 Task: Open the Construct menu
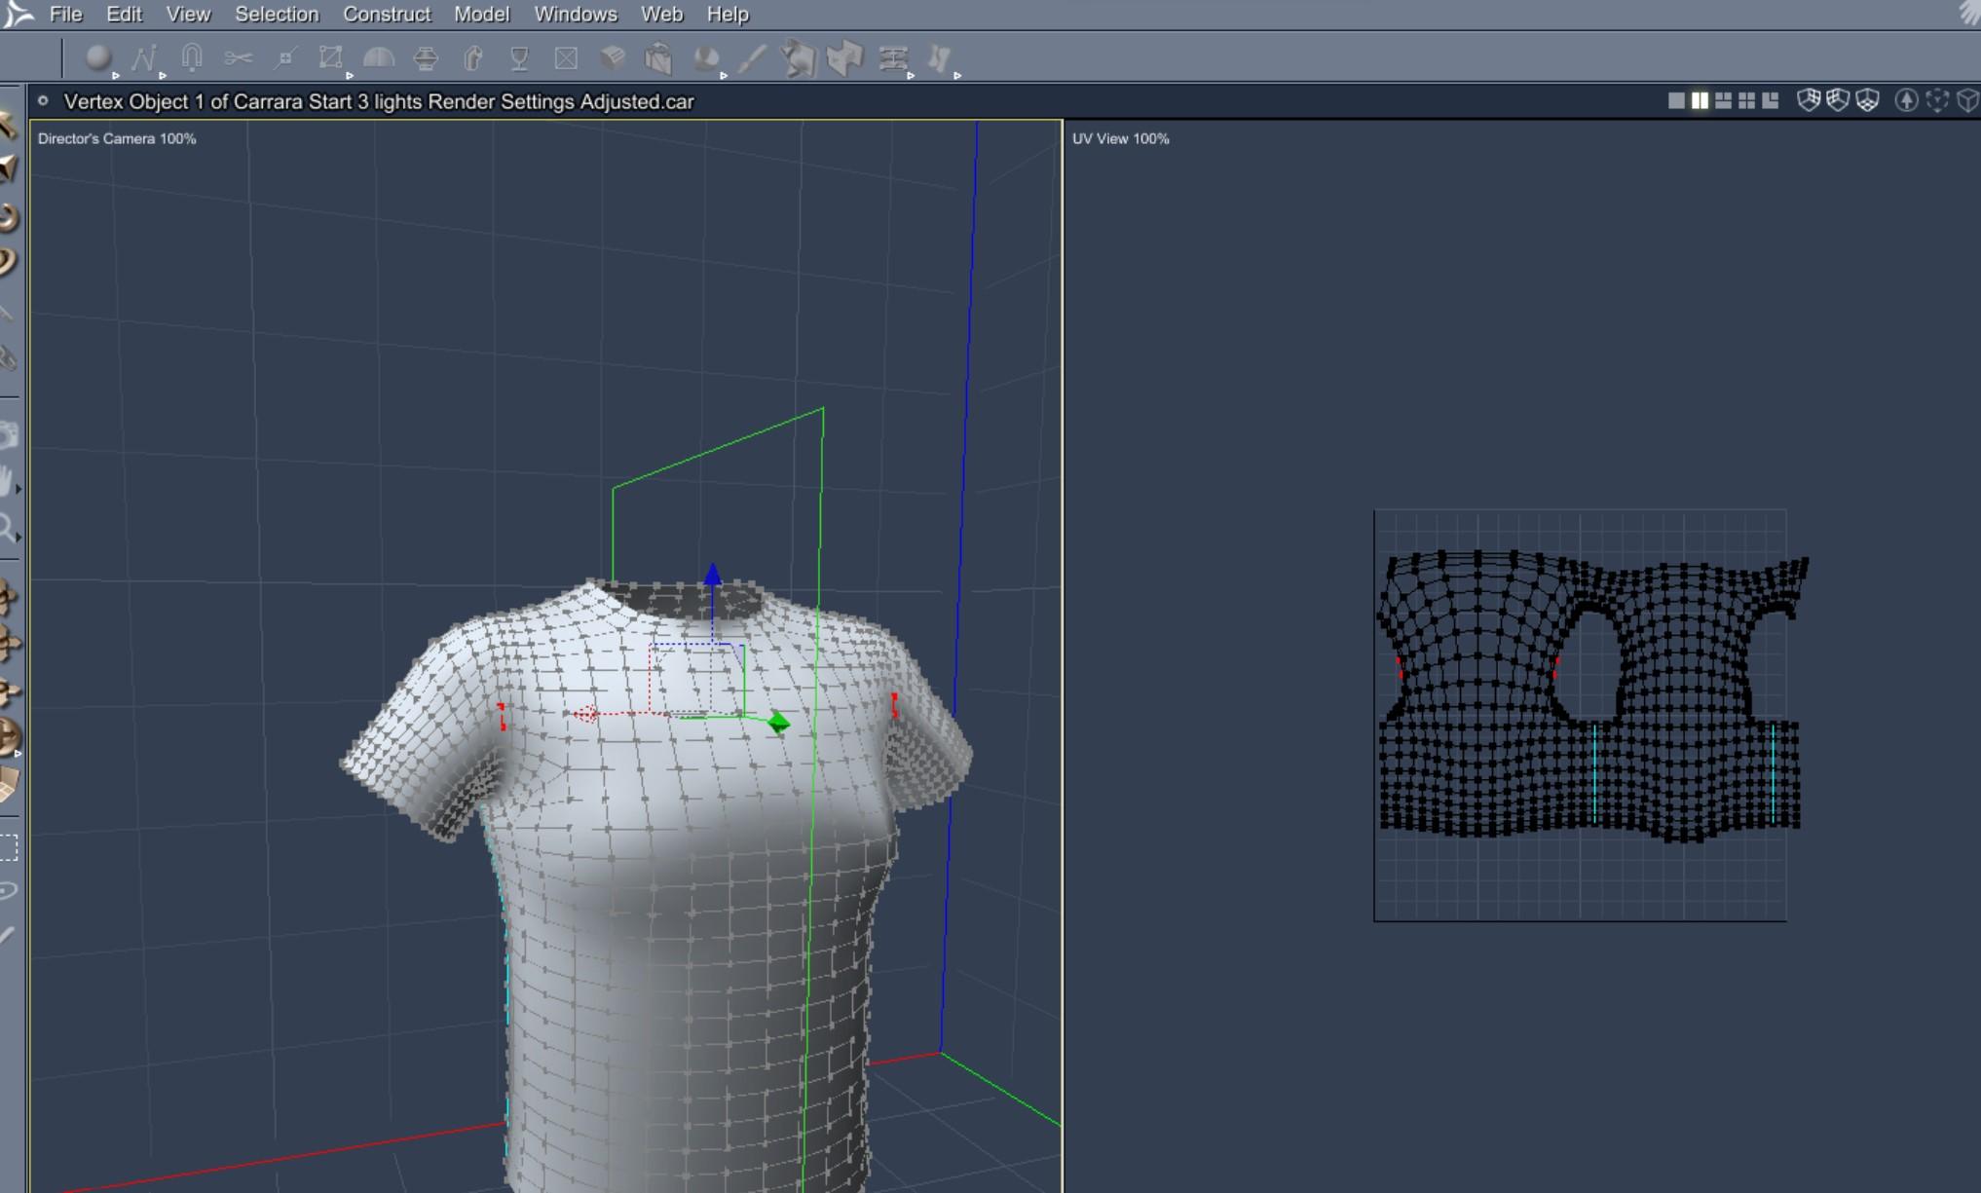pos(386,15)
